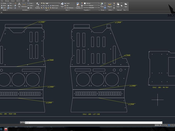The height and width of the screenshot is (131, 175).
Task: Open the layer selection dropdown
Action: pyautogui.click(x=50, y=3)
